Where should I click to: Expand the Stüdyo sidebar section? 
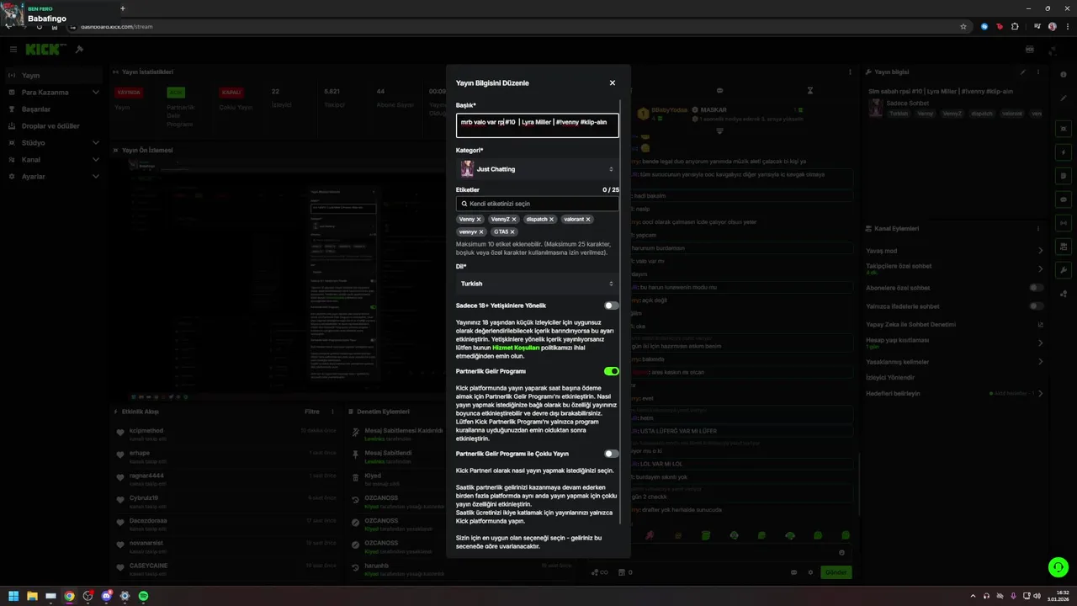pos(54,143)
